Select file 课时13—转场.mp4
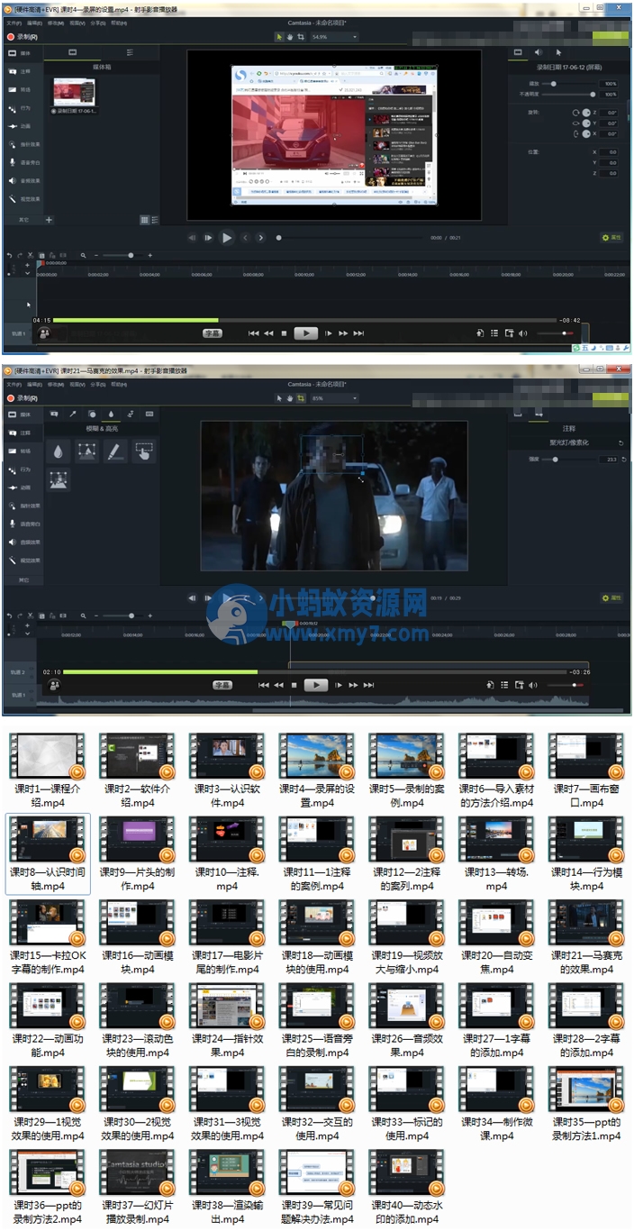This screenshot has width=634, height=1231. (497, 854)
